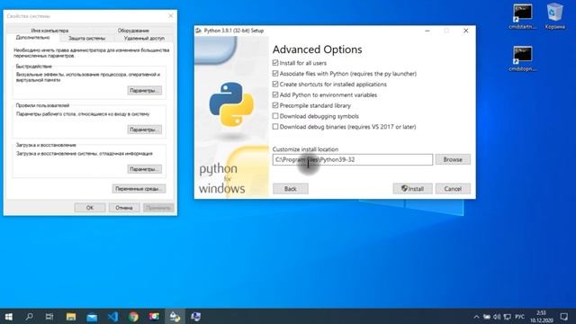Enable Download debugging symbols checkbox
Viewport: 576px width, 324px height.
(275, 116)
